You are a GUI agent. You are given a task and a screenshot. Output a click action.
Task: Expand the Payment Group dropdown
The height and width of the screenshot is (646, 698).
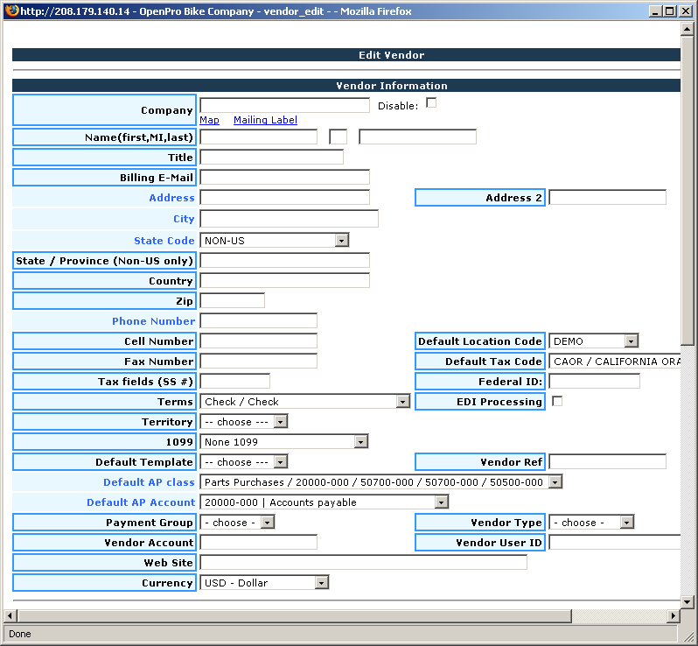[x=238, y=523]
